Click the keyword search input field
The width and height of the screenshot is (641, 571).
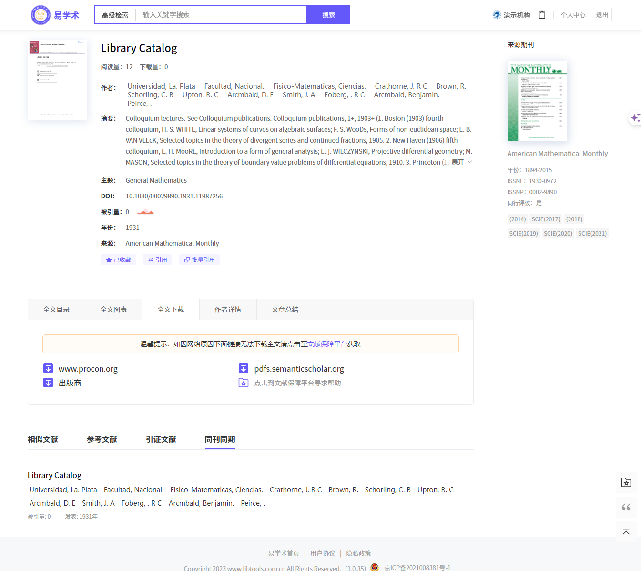(222, 15)
